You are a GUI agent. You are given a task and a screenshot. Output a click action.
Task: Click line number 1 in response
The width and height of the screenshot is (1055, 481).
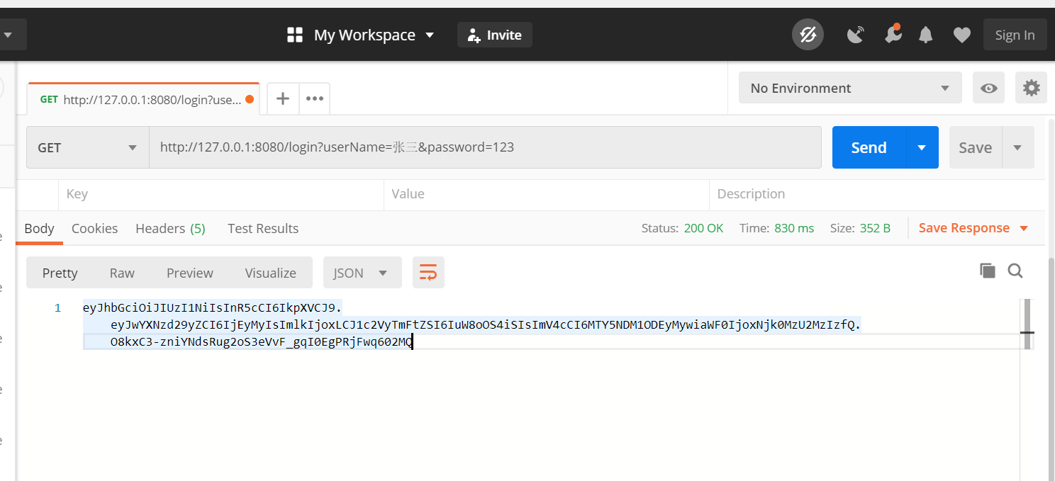coord(57,307)
